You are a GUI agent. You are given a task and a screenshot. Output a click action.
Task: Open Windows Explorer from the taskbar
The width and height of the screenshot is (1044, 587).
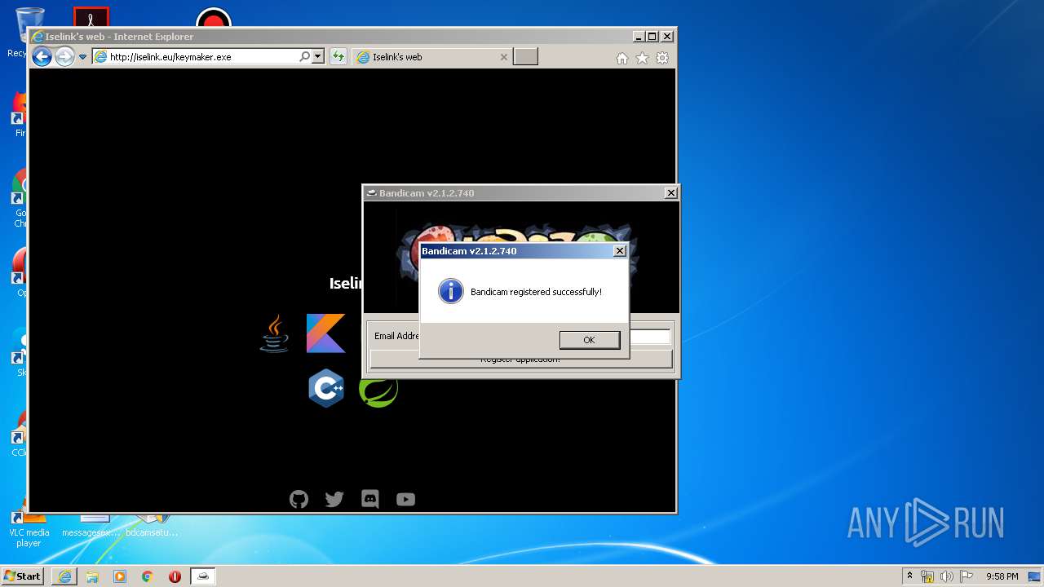click(x=92, y=576)
